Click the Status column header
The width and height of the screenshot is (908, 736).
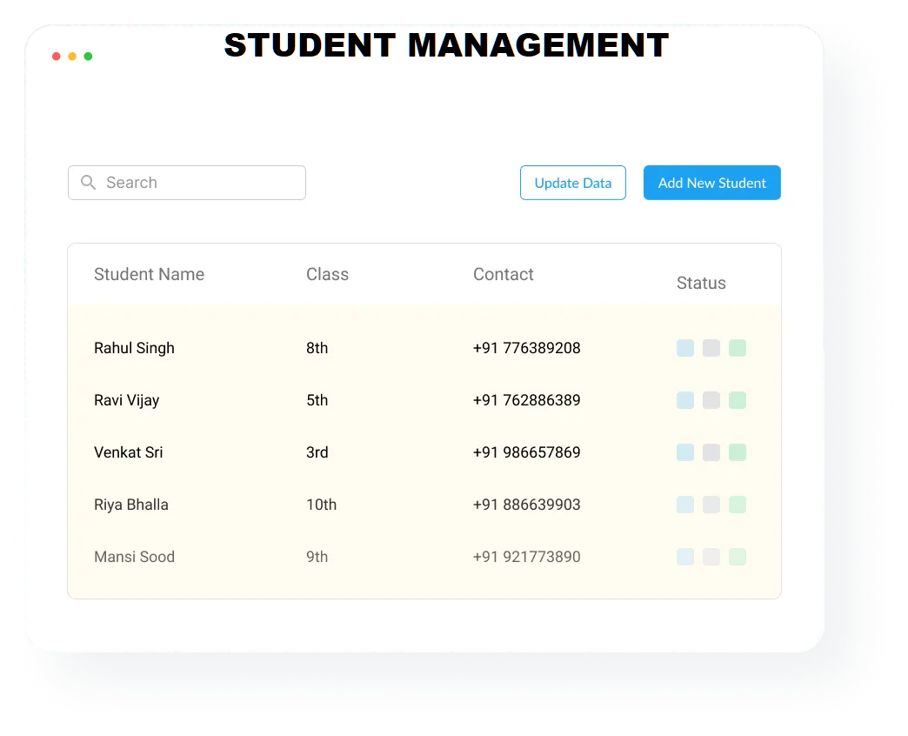coord(701,283)
